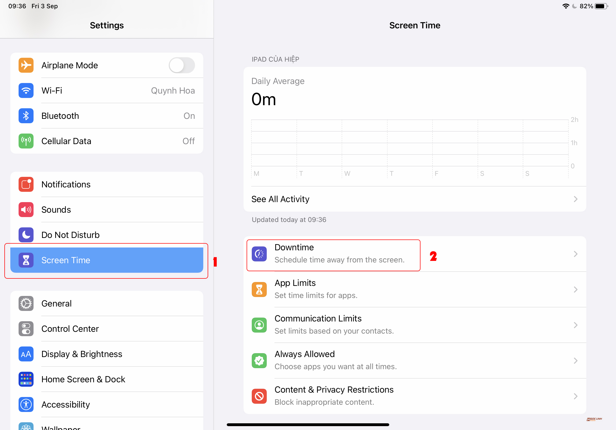Screen dimensions: 616x430
Task: Tap the blue Bluetooth icon
Action: coord(26,116)
